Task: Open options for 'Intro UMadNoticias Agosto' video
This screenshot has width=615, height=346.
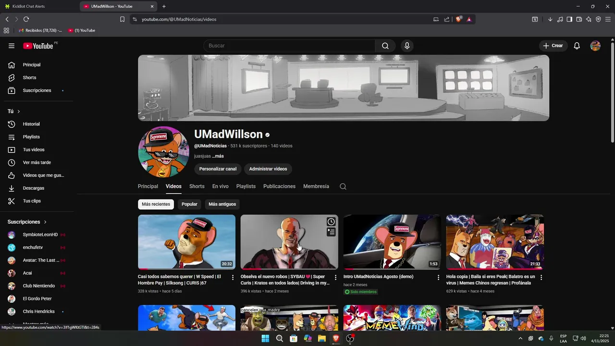Action: pos(438,277)
